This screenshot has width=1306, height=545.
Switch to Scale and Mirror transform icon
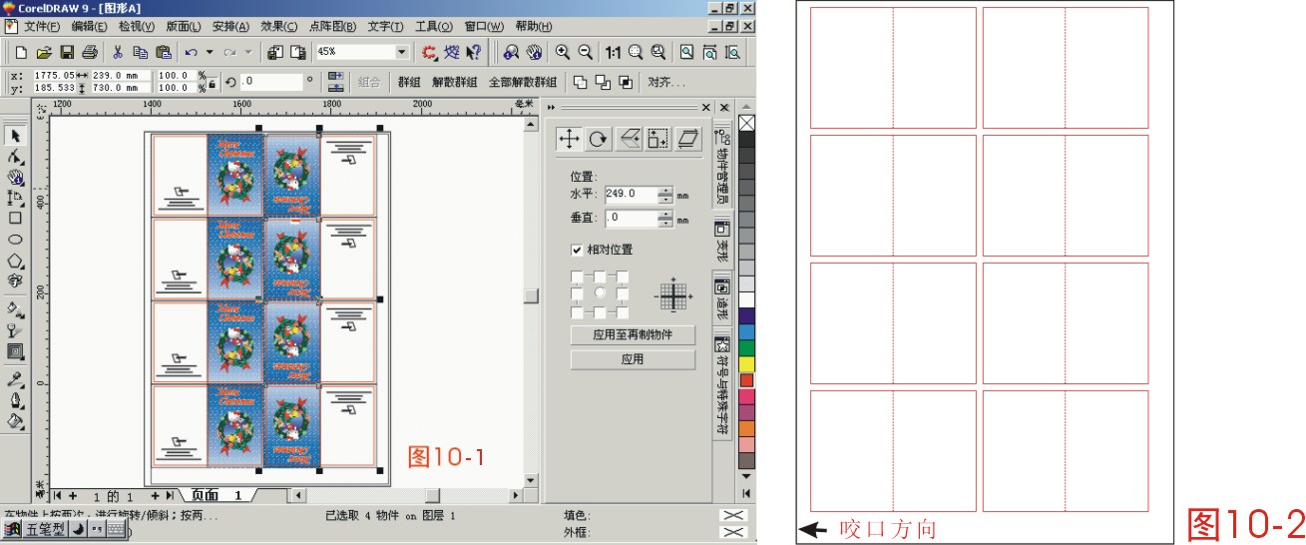point(629,139)
